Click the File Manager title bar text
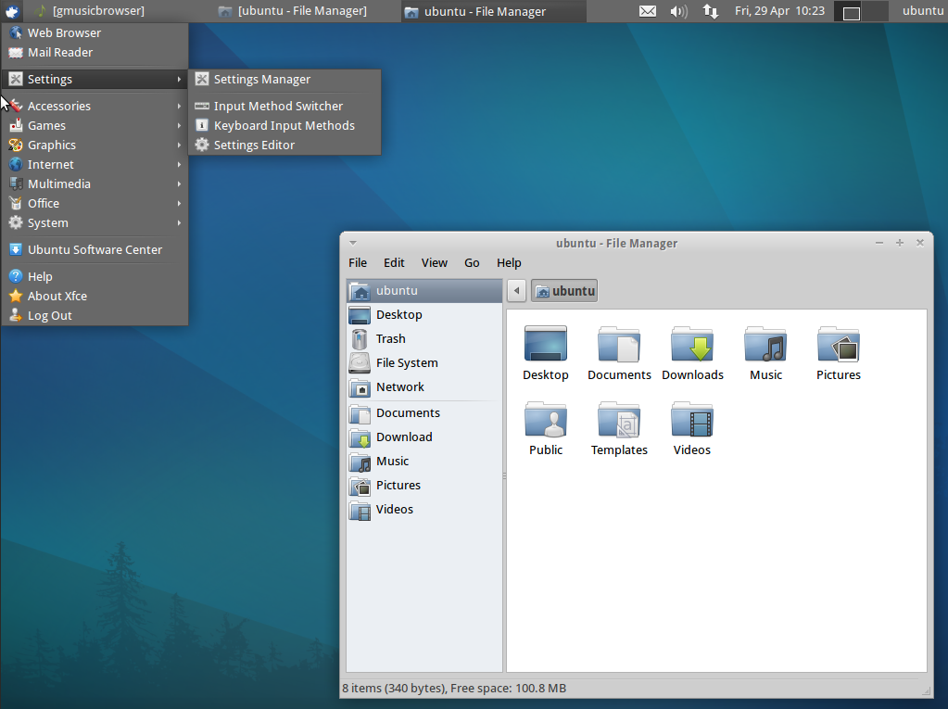This screenshot has height=709, width=948. pos(616,243)
